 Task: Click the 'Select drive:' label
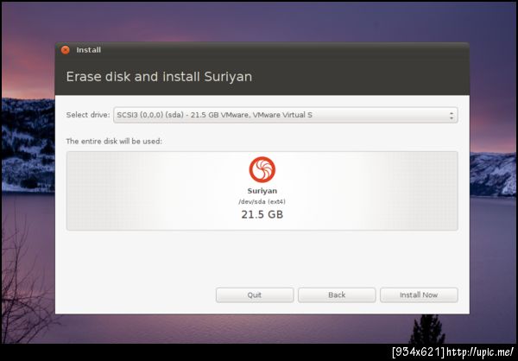[x=88, y=115]
